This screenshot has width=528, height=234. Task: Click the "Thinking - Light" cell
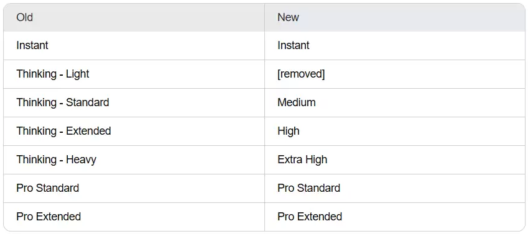[134, 74]
